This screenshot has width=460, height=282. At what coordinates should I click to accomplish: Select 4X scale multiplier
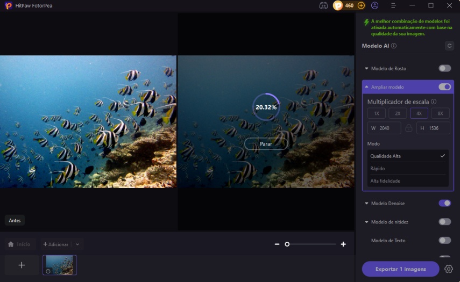(419, 113)
